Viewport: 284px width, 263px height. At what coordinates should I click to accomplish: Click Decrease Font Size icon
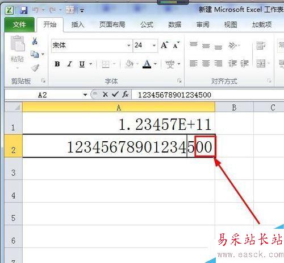[x=176, y=45]
